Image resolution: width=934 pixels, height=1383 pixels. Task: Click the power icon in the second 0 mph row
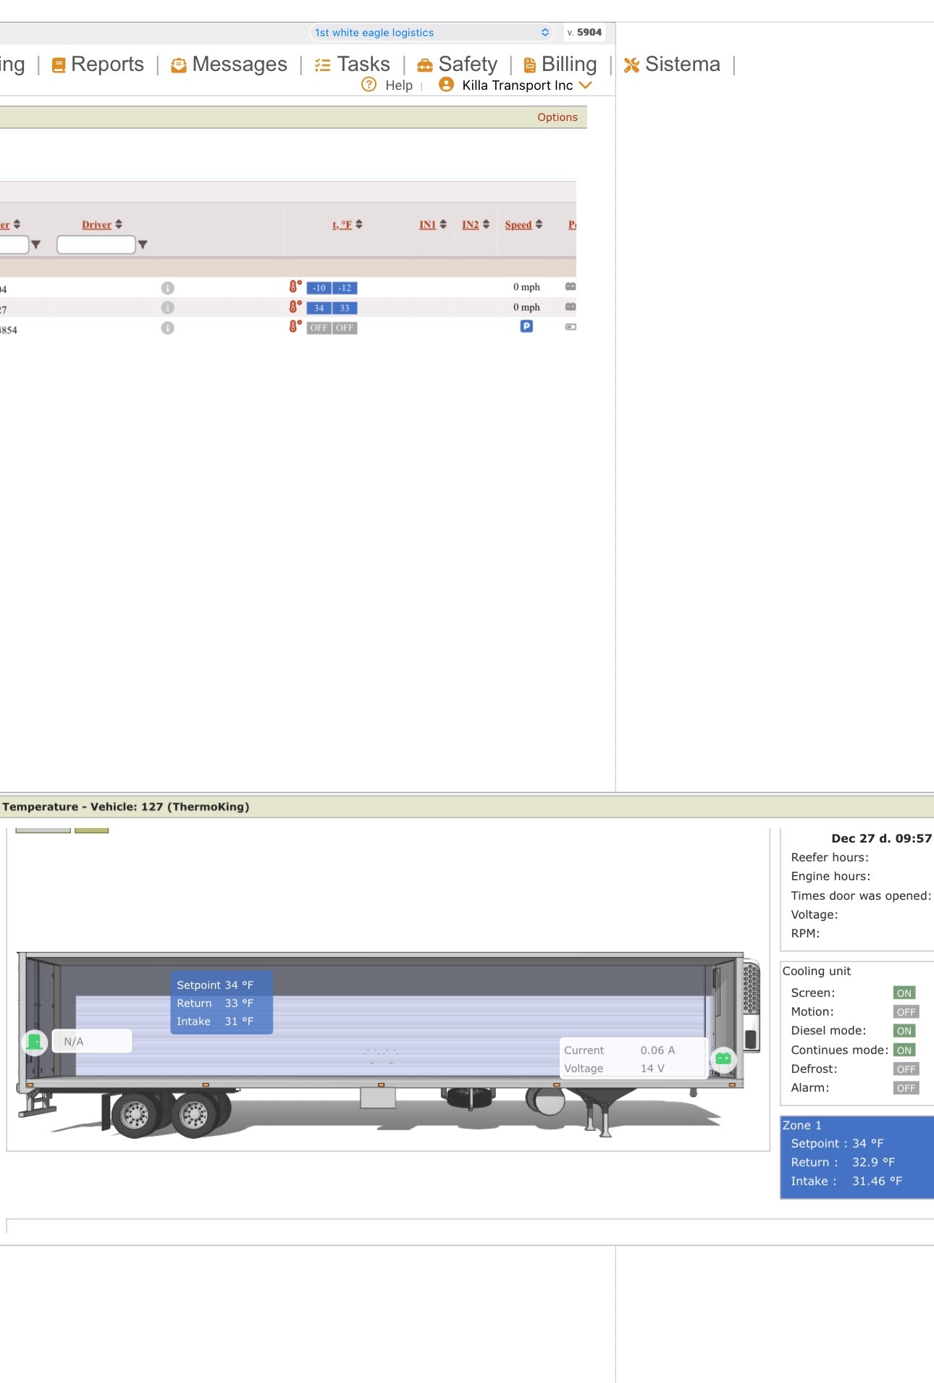(571, 307)
